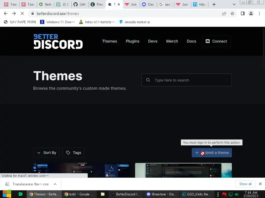Image resolution: width=265 pixels, height=198 pixels.
Task: Click the padlock site info icon
Action: click(33, 13)
